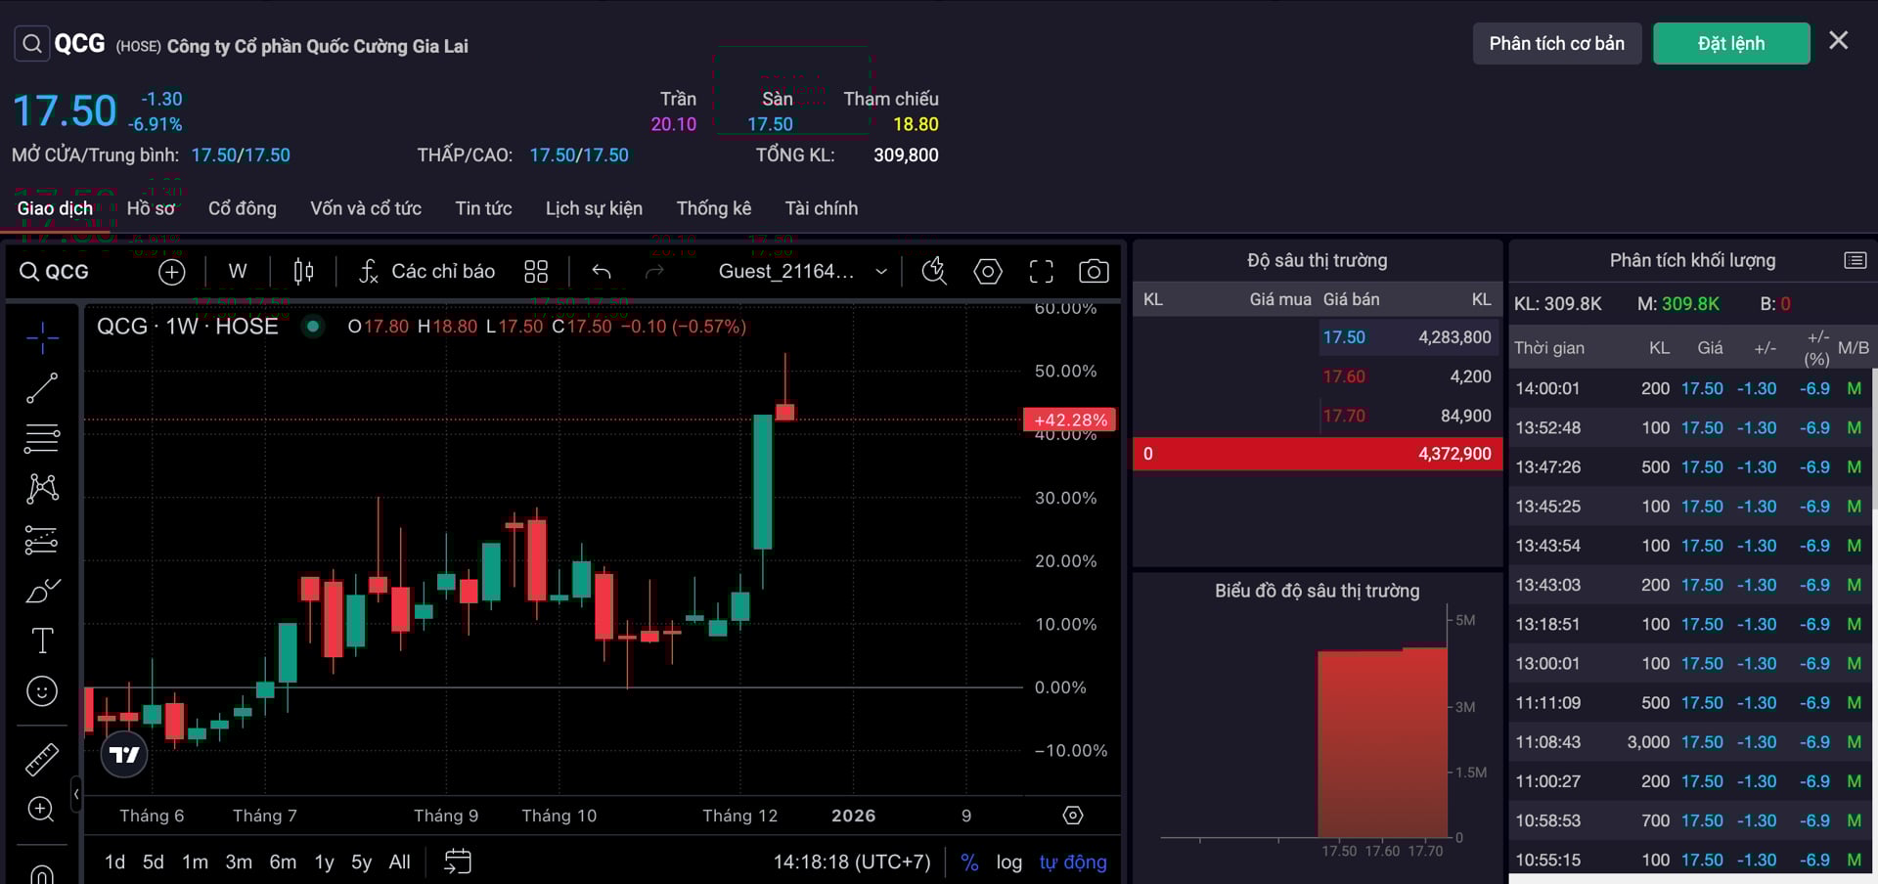This screenshot has width=1878, height=884.
Task: Switch to the Tin tức tab
Action: (483, 208)
